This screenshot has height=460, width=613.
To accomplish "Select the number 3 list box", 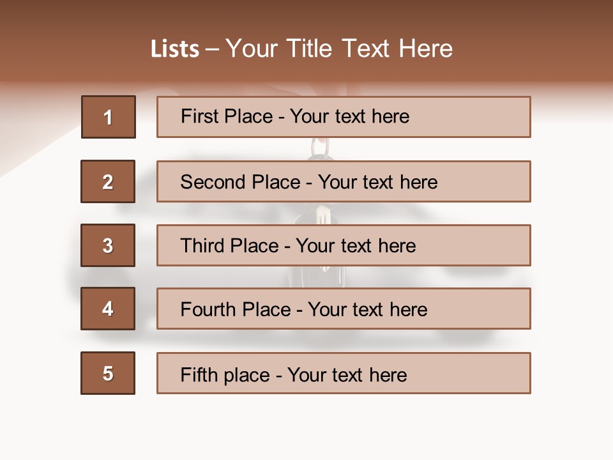I will click(108, 245).
